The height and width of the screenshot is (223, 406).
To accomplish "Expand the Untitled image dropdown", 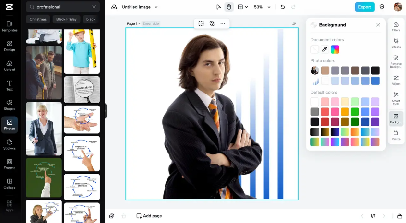I will pyautogui.click(x=156, y=7).
